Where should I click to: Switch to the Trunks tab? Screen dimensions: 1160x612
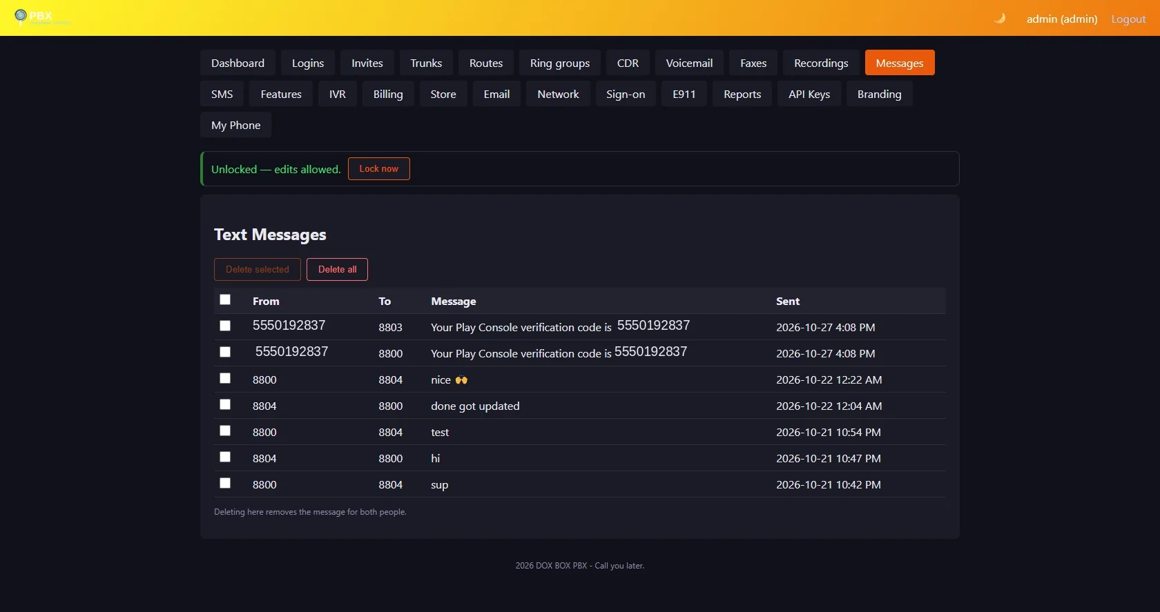426,63
